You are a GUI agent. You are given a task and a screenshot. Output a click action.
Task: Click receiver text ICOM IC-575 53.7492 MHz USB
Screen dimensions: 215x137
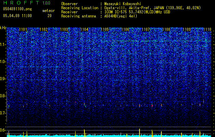tap(137, 12)
